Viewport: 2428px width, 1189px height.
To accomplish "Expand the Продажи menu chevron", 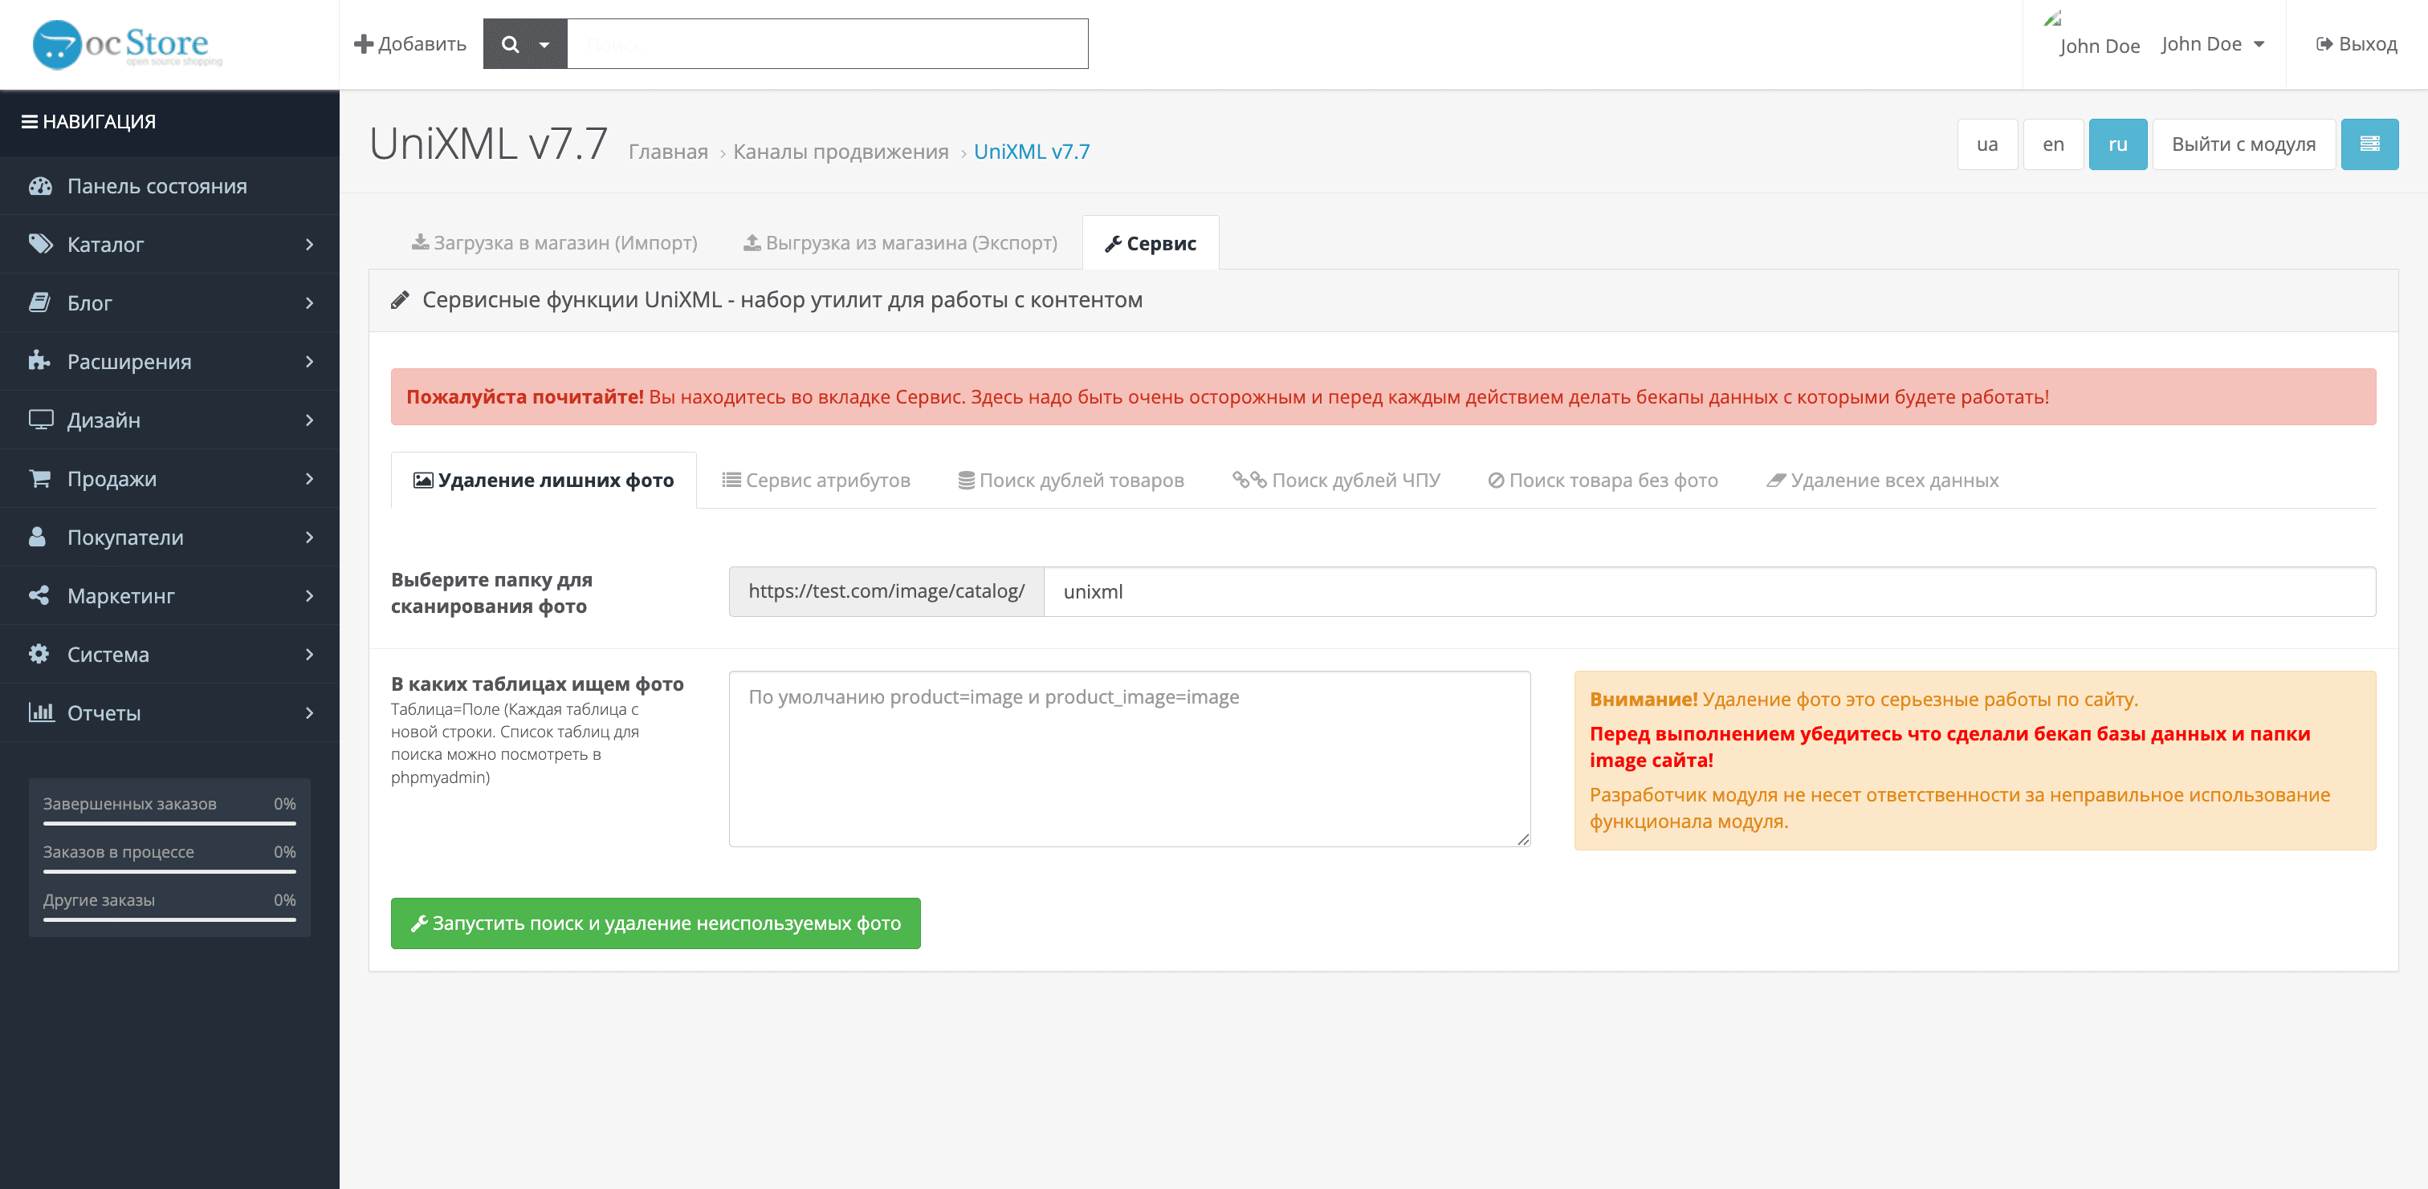I will pyautogui.click(x=309, y=477).
